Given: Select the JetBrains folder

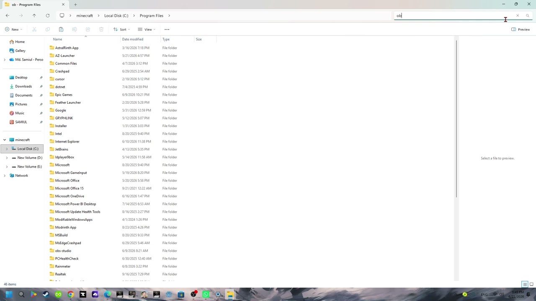Looking at the screenshot, I should [62, 149].
